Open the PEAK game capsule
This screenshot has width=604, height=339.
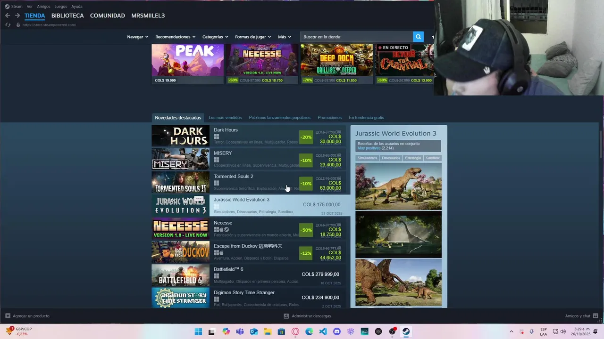click(x=187, y=64)
